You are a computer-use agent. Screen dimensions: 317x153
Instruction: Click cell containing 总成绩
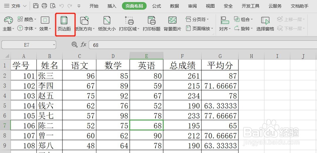click(182, 65)
